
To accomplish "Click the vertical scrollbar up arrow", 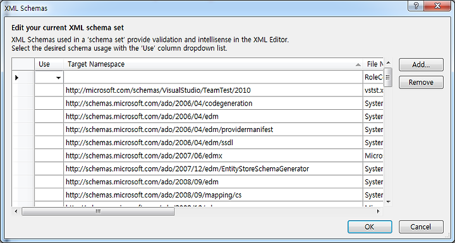I will 388,62.
